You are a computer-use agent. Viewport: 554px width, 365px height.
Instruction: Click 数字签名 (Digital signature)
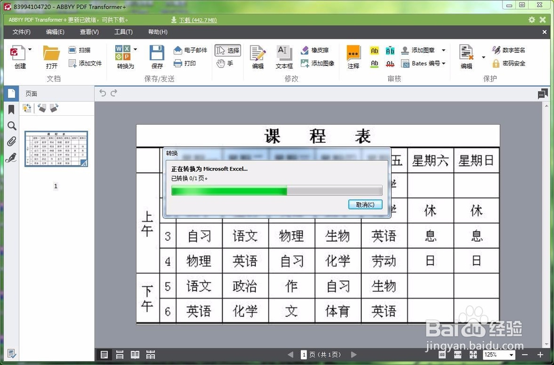[509, 50]
